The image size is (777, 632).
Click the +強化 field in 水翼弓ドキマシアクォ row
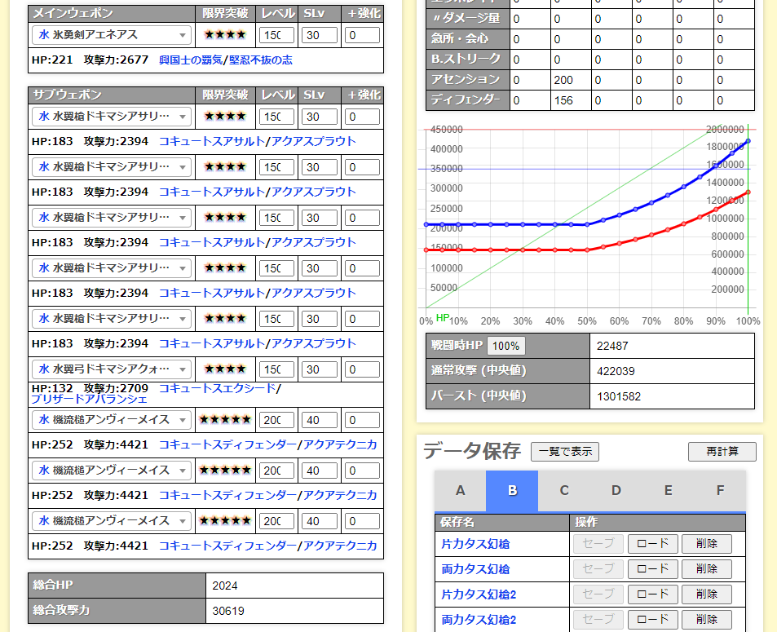click(362, 369)
